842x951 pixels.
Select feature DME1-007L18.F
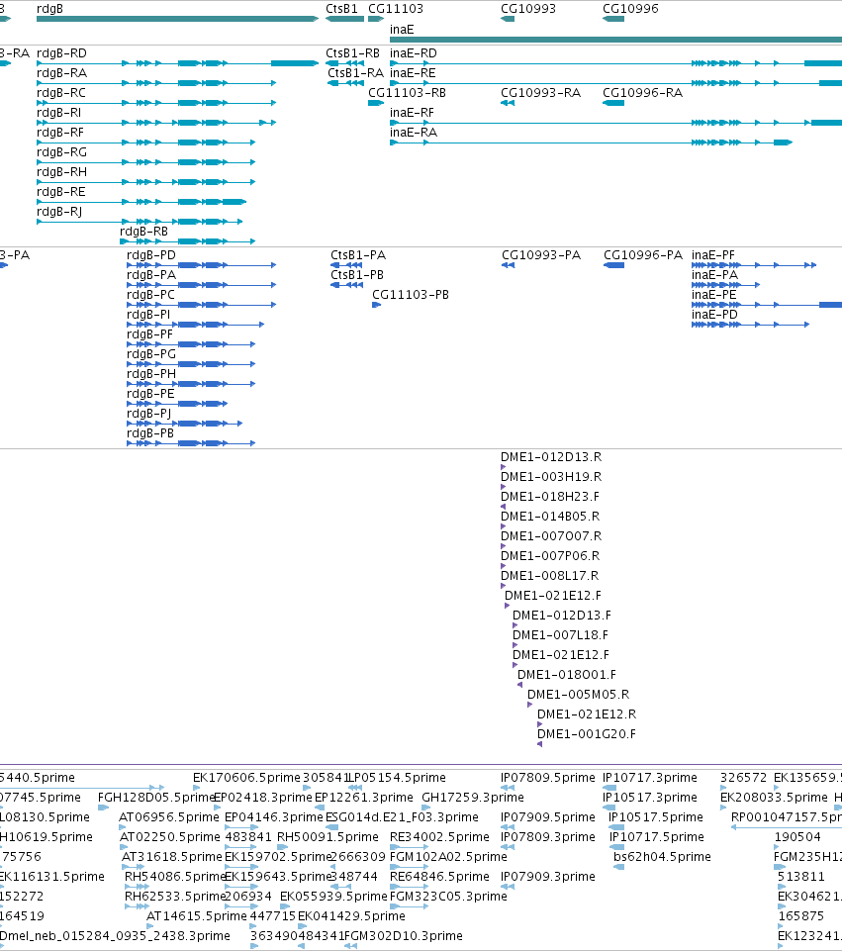[561, 635]
